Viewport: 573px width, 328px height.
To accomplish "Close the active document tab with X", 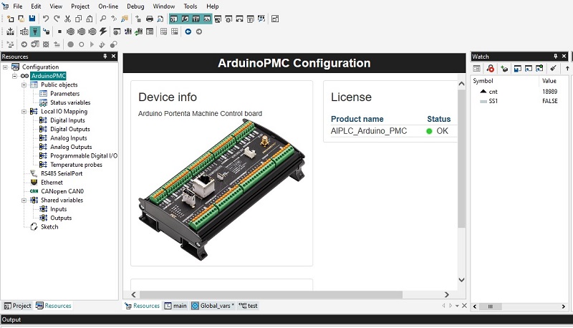I will point(464,305).
